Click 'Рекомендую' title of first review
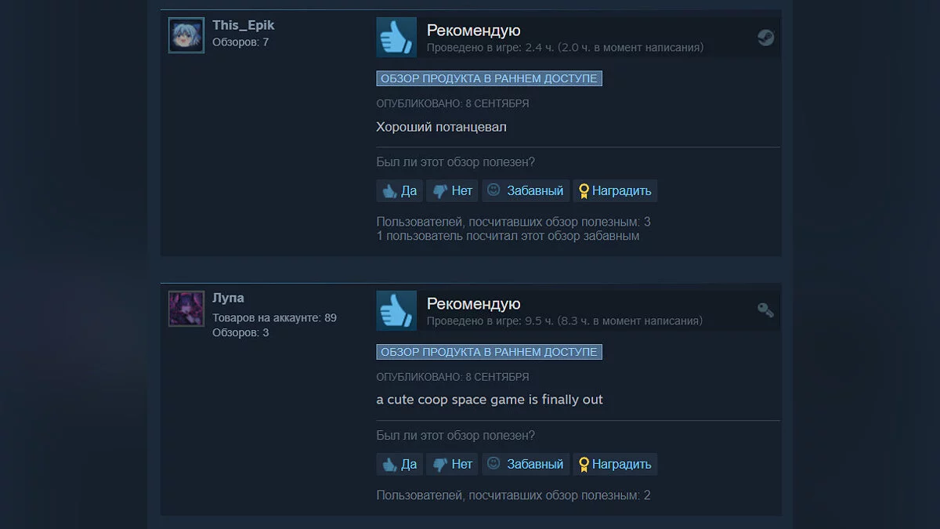 (x=473, y=31)
